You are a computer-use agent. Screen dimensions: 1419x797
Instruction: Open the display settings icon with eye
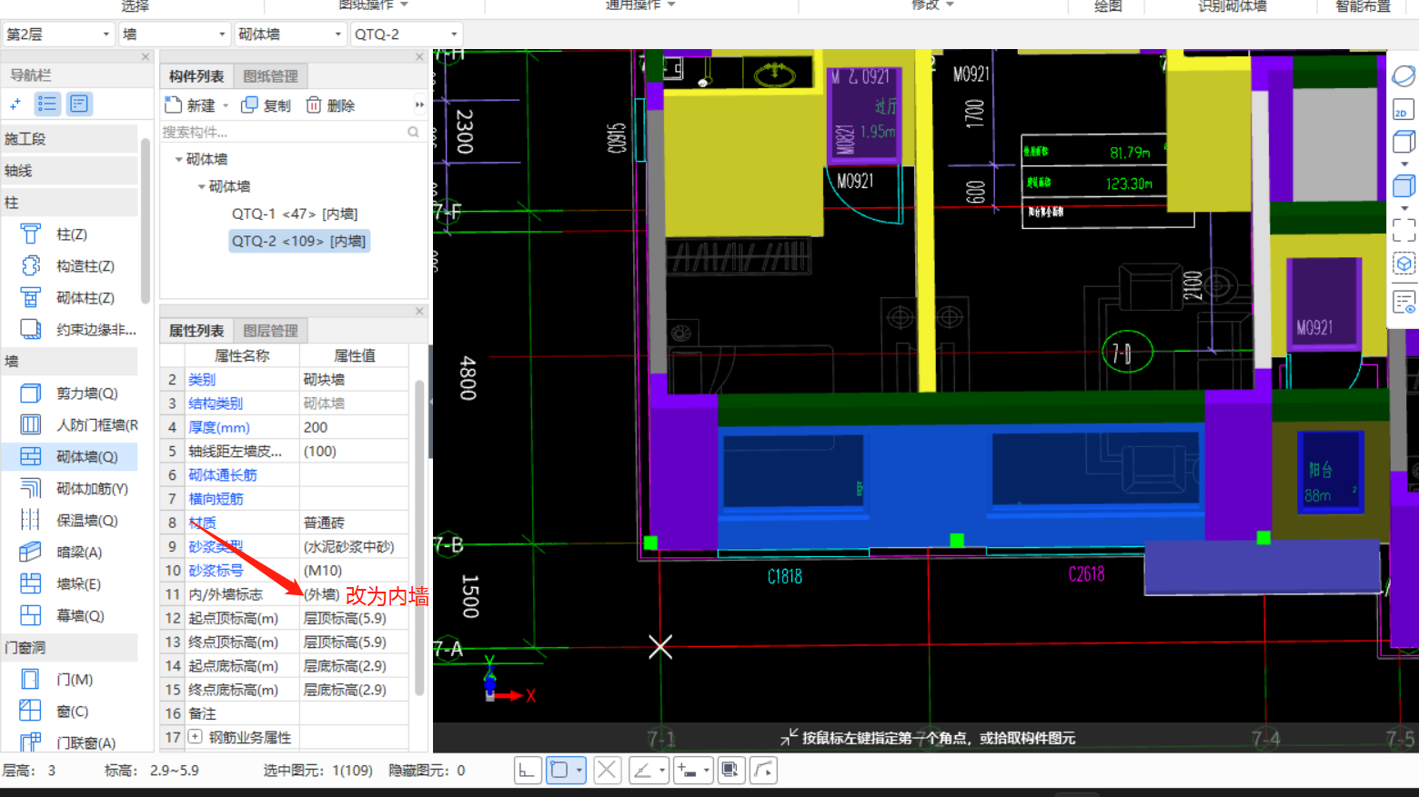tap(1404, 302)
